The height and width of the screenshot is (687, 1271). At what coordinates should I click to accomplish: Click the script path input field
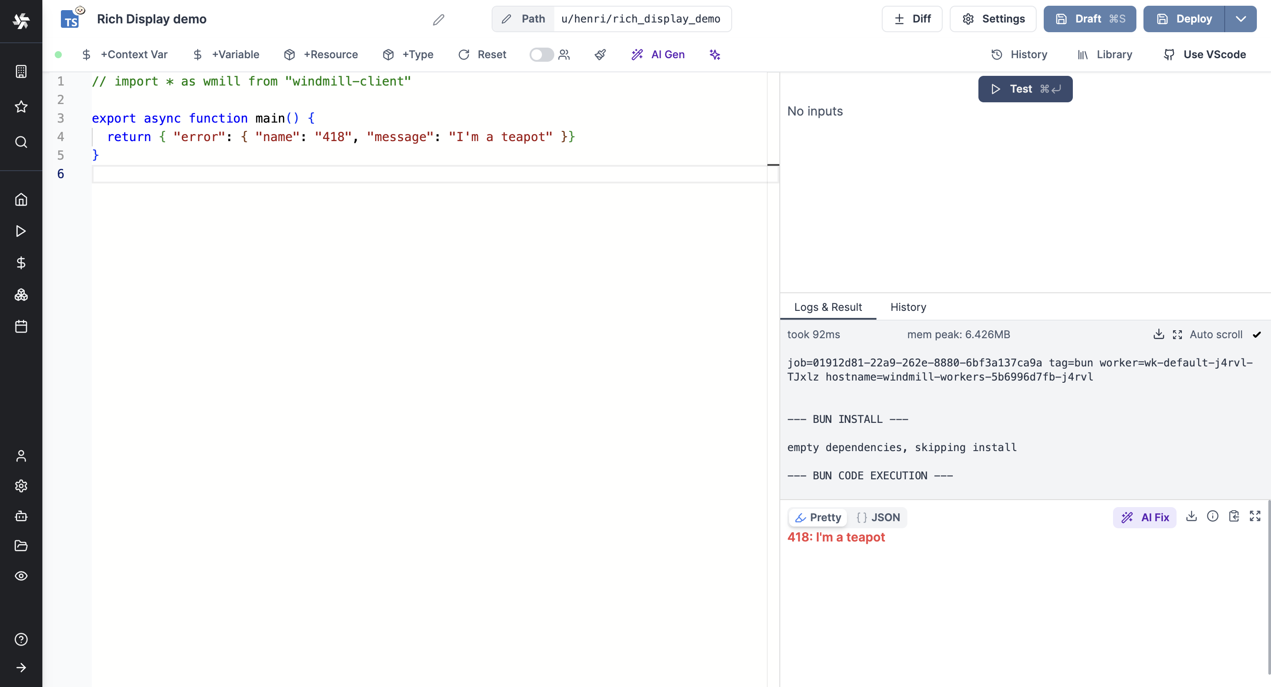click(x=640, y=19)
